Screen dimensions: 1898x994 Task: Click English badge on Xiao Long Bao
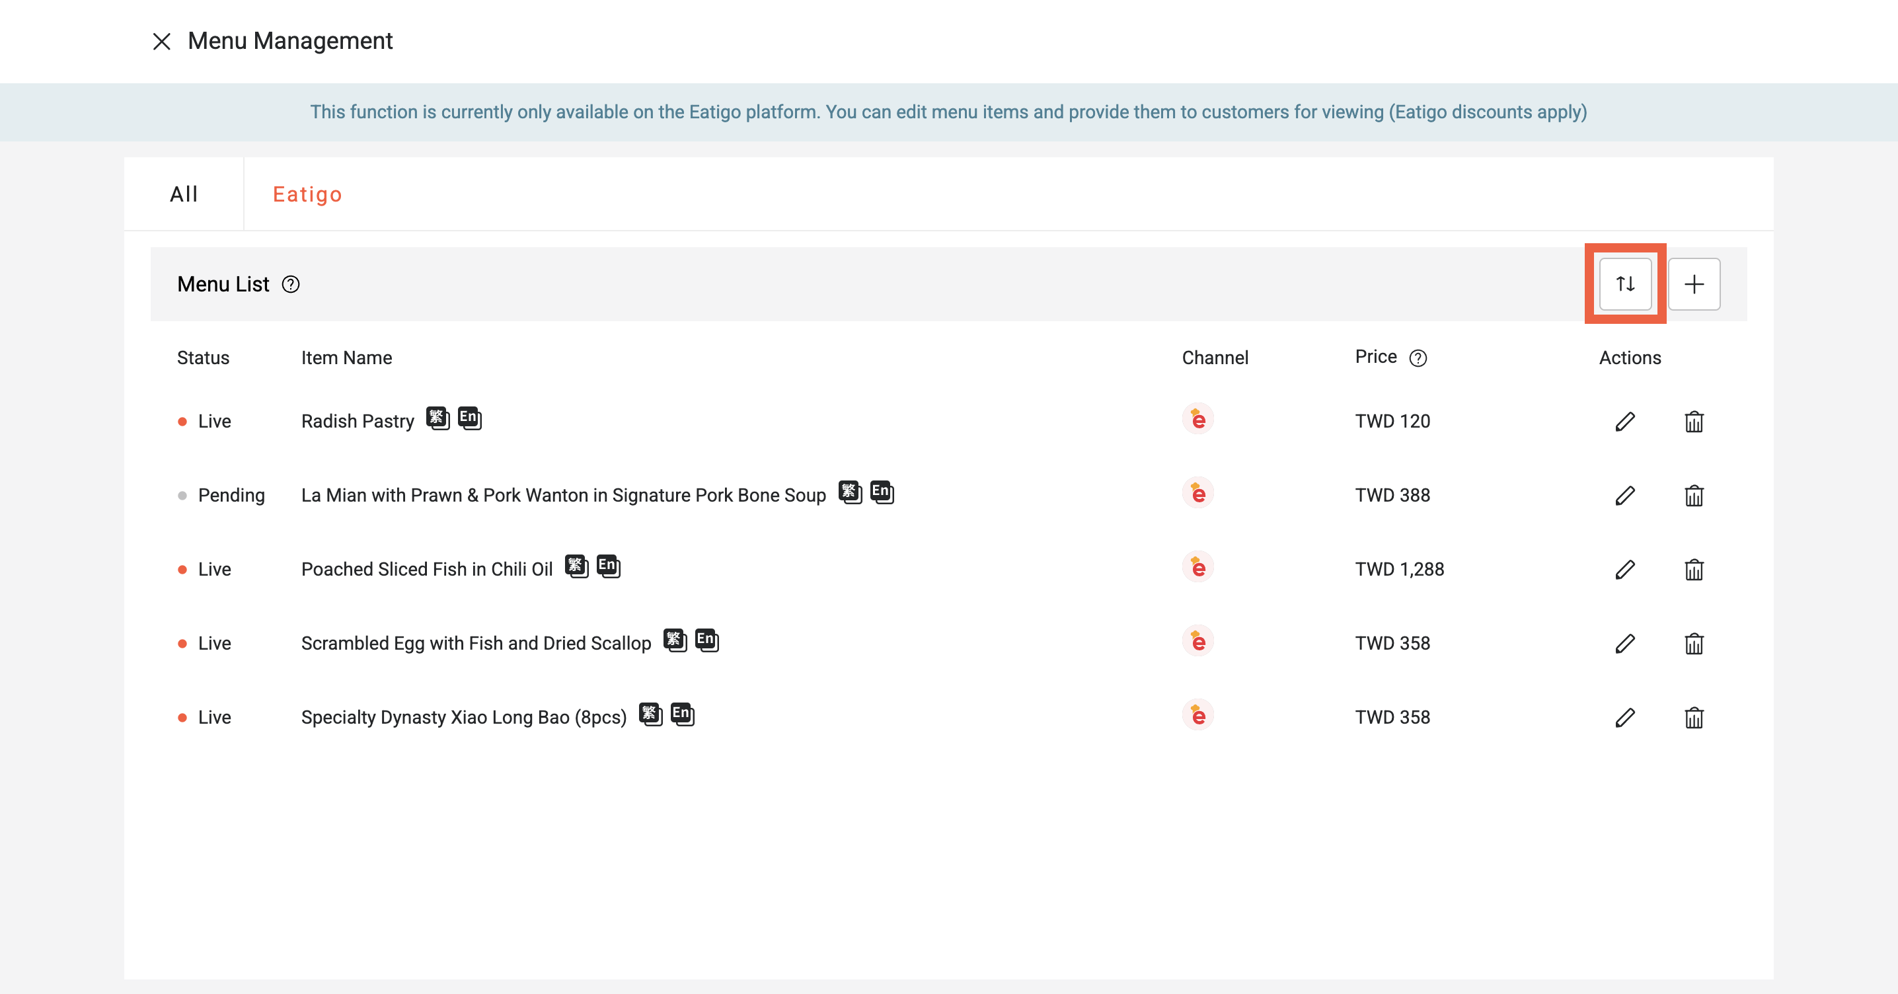coord(682,714)
